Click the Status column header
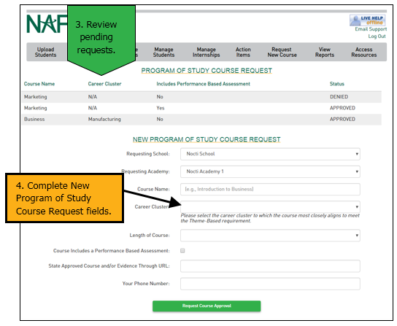Screen dimensions: 397x326 [x=336, y=84]
